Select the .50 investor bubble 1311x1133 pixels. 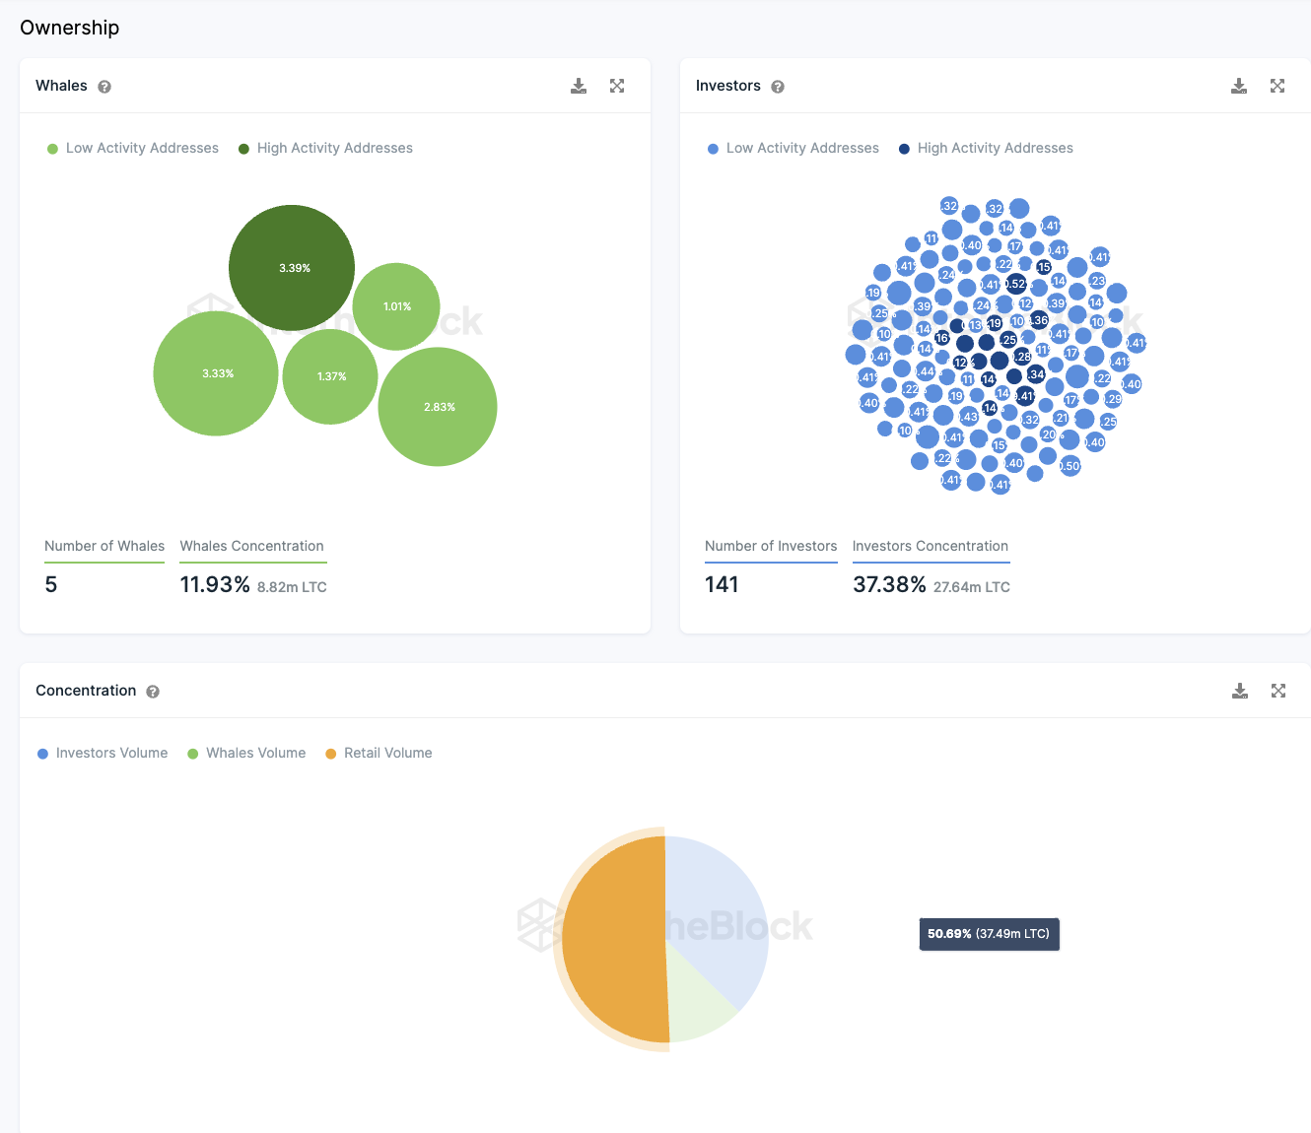tap(1070, 466)
